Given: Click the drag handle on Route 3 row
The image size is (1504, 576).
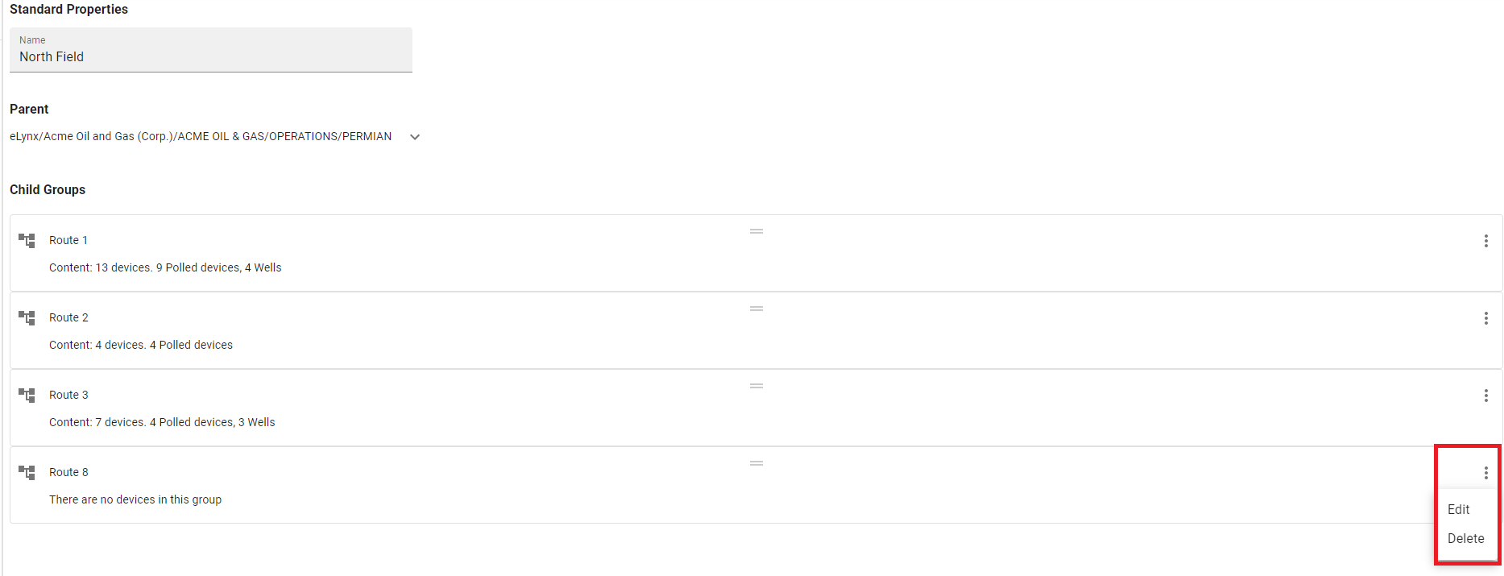Looking at the screenshot, I should [756, 386].
